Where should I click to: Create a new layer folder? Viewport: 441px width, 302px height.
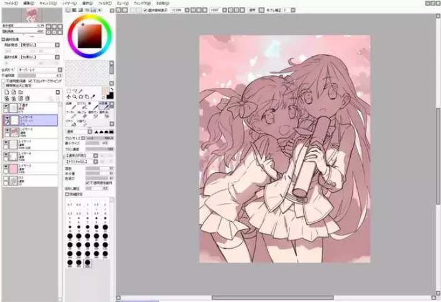point(21,92)
